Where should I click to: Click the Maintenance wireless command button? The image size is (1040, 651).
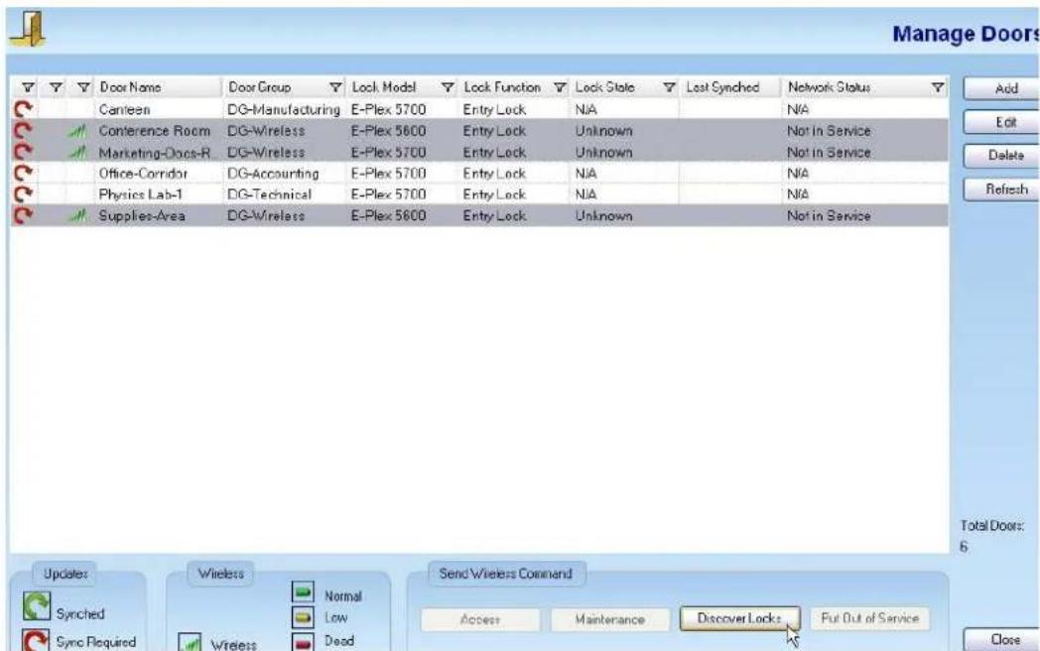click(x=610, y=619)
